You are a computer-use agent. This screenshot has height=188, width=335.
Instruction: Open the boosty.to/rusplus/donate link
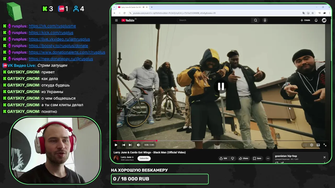tap(58, 46)
